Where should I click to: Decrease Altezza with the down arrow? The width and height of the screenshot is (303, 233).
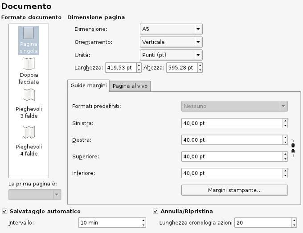click(200, 70)
